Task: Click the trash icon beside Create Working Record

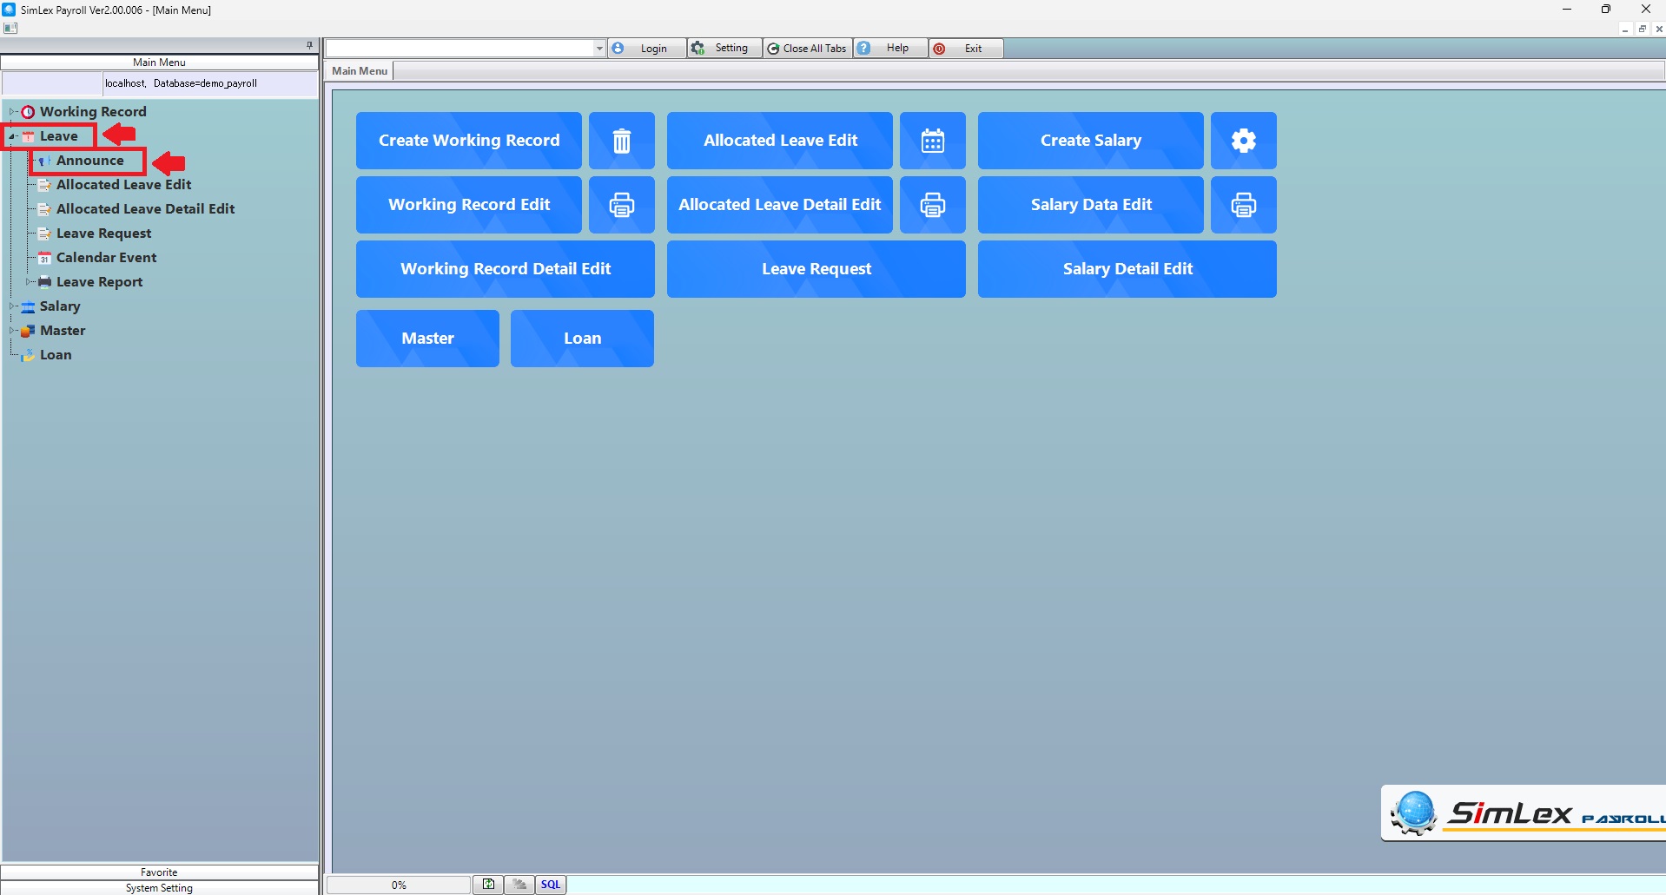Action: click(621, 141)
